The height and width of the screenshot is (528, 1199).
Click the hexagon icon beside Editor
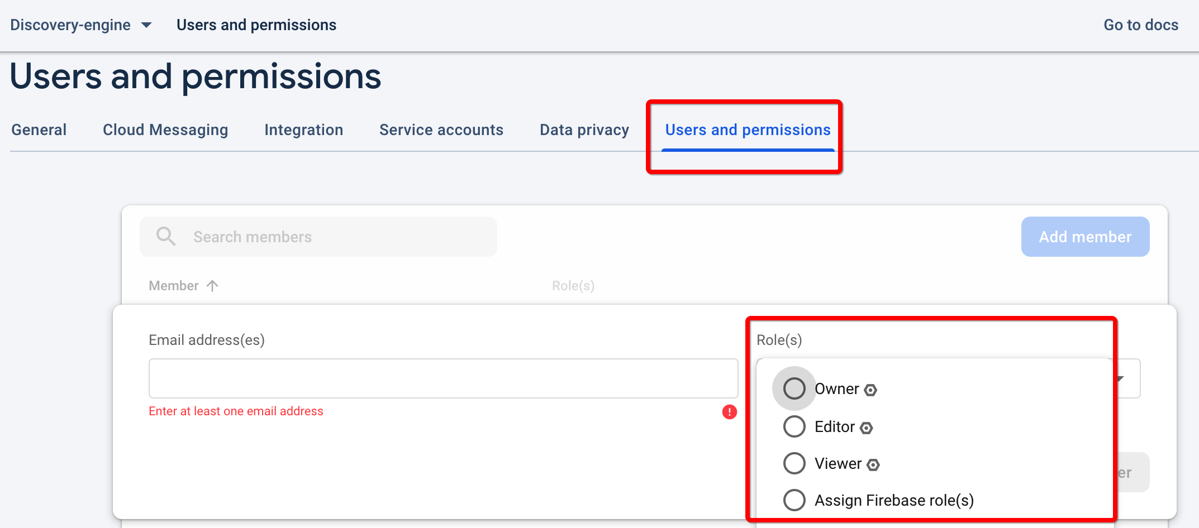(x=867, y=428)
